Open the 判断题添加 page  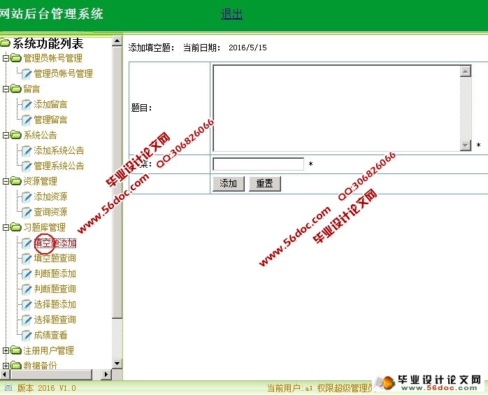(x=55, y=273)
